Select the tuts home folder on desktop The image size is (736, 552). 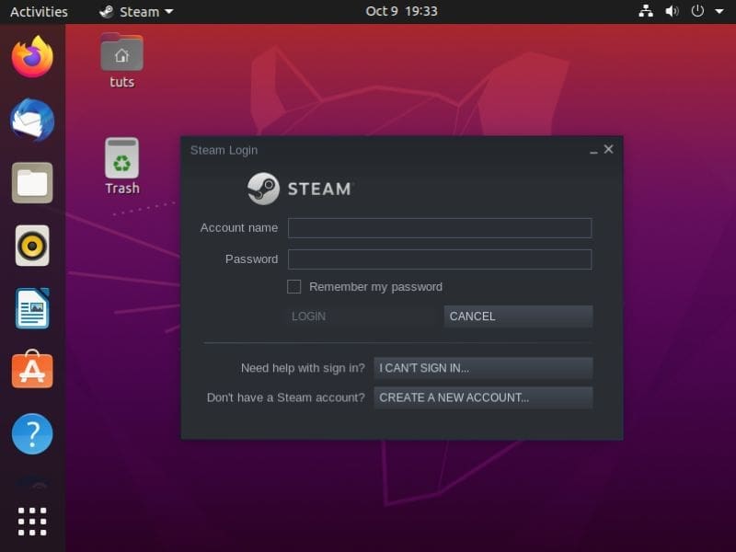pyautogui.click(x=122, y=61)
